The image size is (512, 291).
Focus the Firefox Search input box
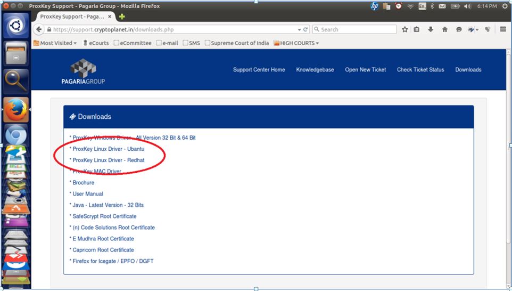[x=354, y=29]
